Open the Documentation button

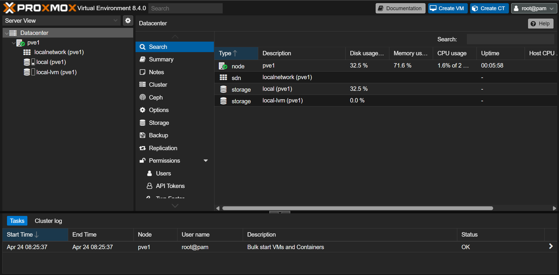click(x=400, y=8)
